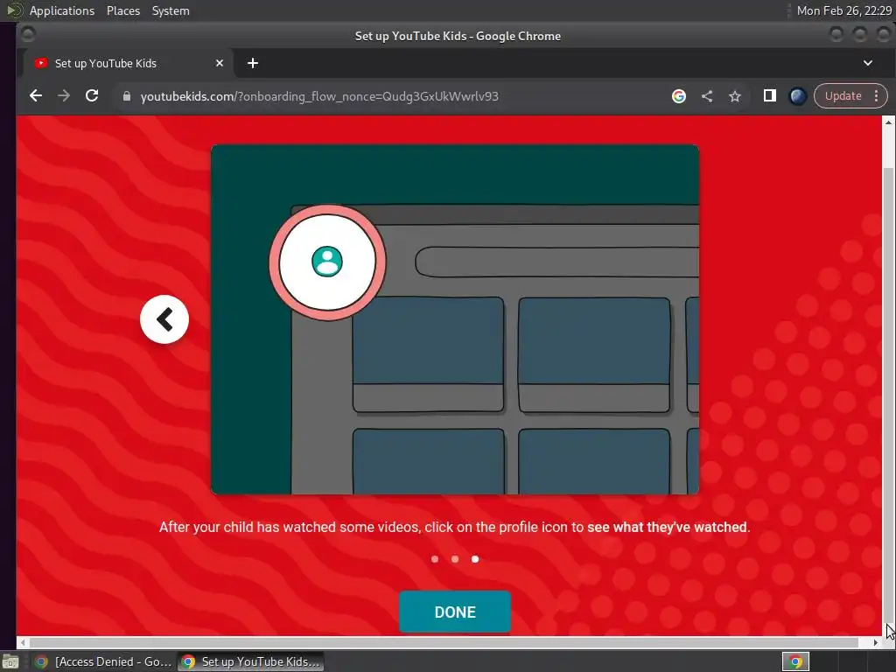Open Chrome profile avatar
This screenshot has width=896, height=672.
coord(798,96)
